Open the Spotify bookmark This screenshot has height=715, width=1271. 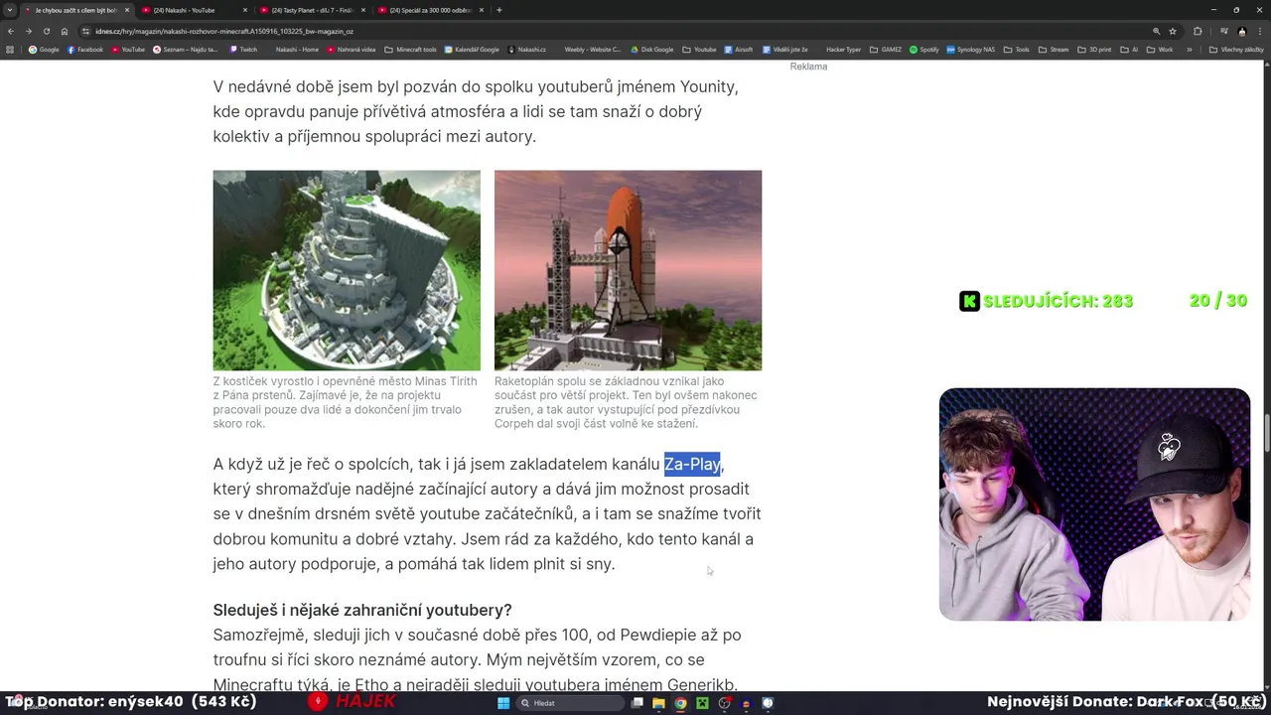coord(923,50)
